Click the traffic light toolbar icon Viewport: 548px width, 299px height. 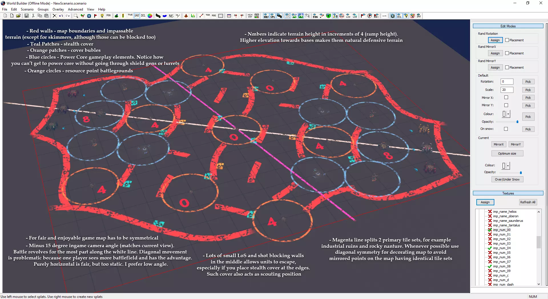point(123,16)
